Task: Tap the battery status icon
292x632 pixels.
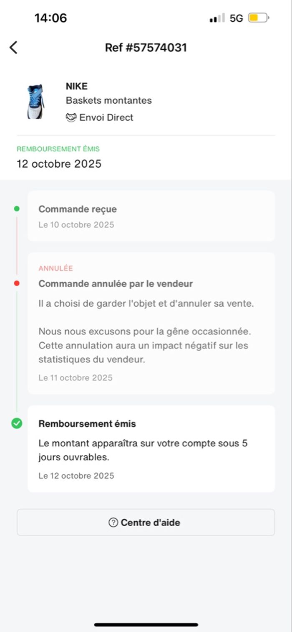Action: click(x=259, y=18)
